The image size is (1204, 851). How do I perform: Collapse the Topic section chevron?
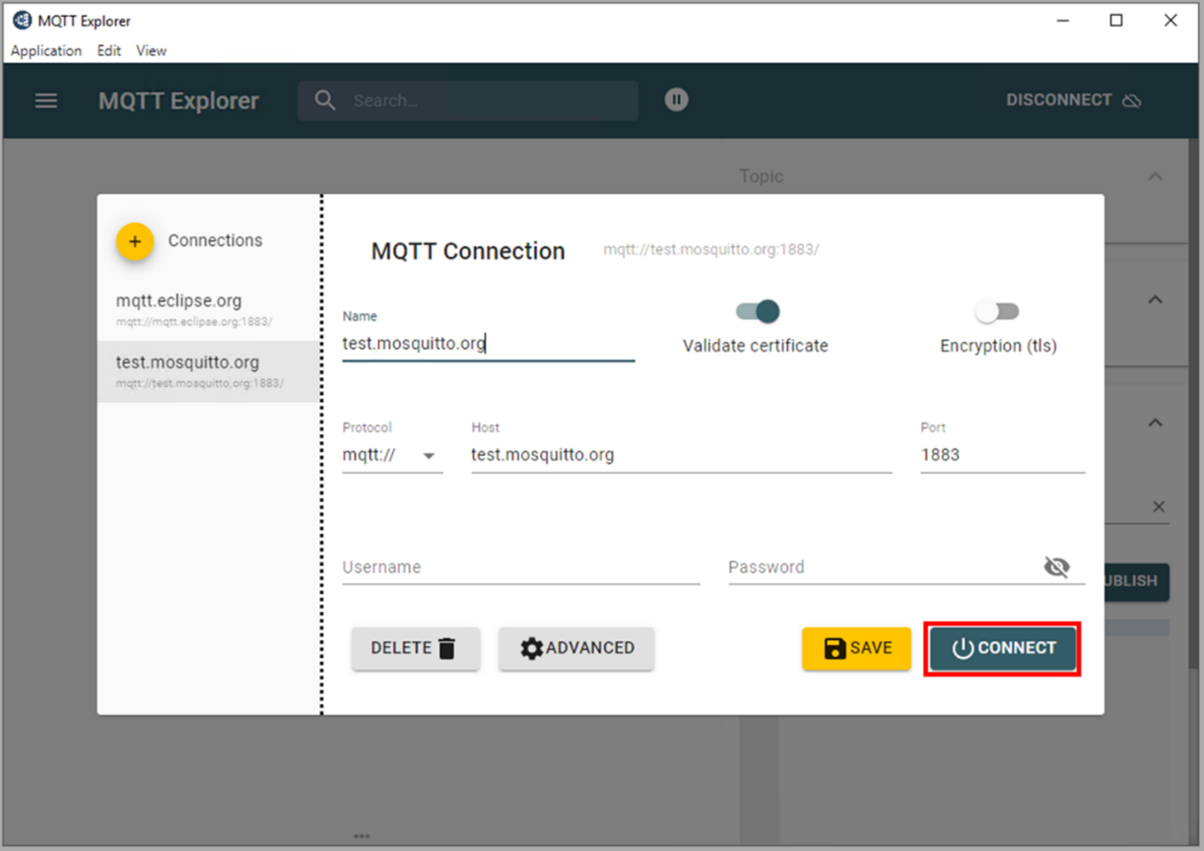point(1154,175)
